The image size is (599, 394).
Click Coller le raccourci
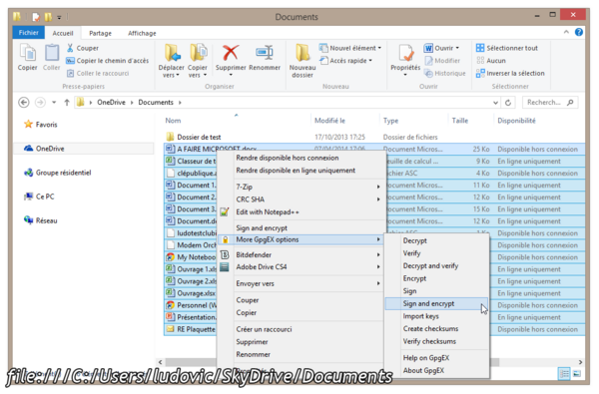(x=98, y=73)
